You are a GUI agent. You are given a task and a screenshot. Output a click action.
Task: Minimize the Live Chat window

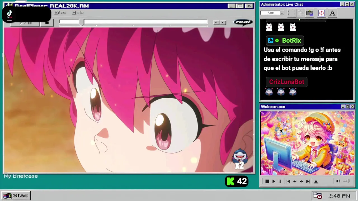point(342,4)
